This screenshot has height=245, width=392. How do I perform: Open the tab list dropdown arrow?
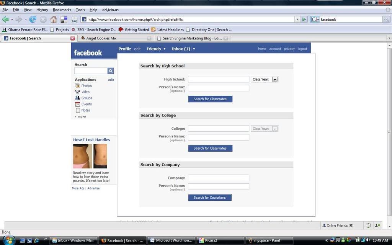pyautogui.click(x=389, y=38)
